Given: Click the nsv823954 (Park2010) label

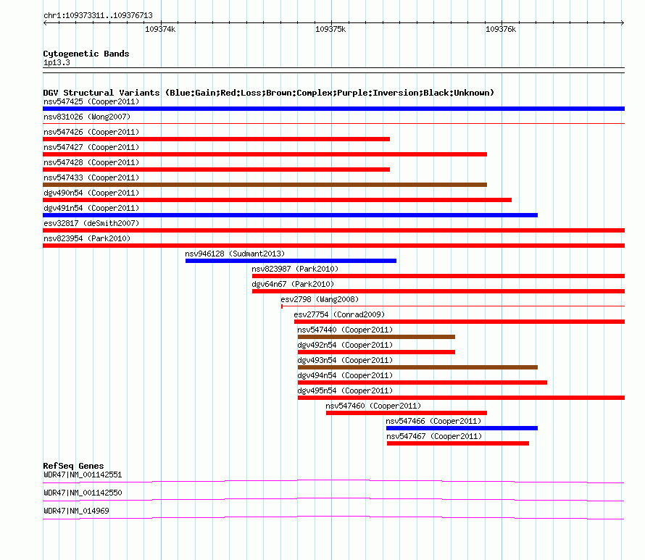Looking at the screenshot, I should pyautogui.click(x=87, y=238).
